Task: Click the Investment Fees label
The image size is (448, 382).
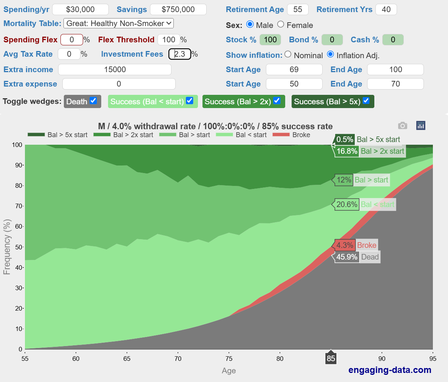Action: click(132, 54)
